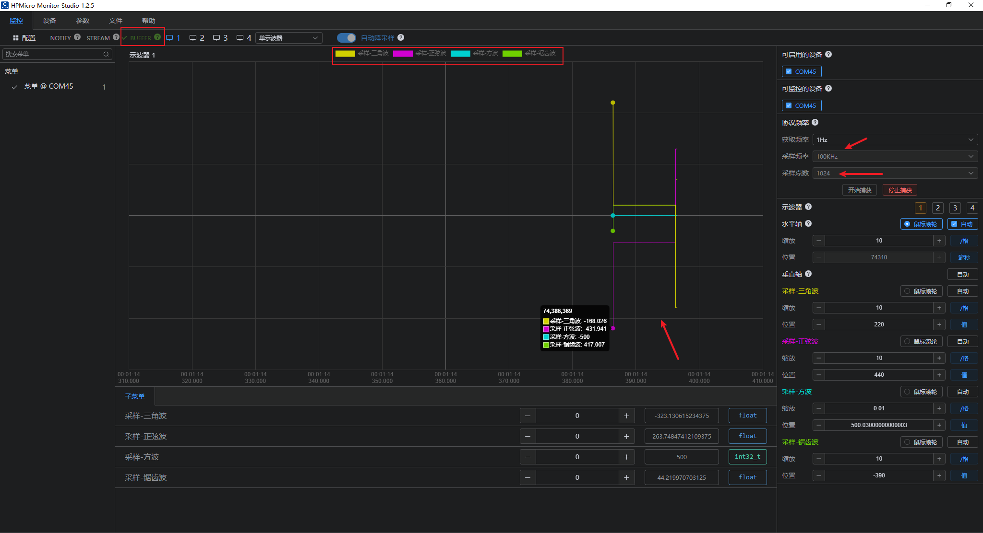The image size is (983, 533).
Task: Click horizontal axis 毫秒 unit button
Action: point(964,257)
